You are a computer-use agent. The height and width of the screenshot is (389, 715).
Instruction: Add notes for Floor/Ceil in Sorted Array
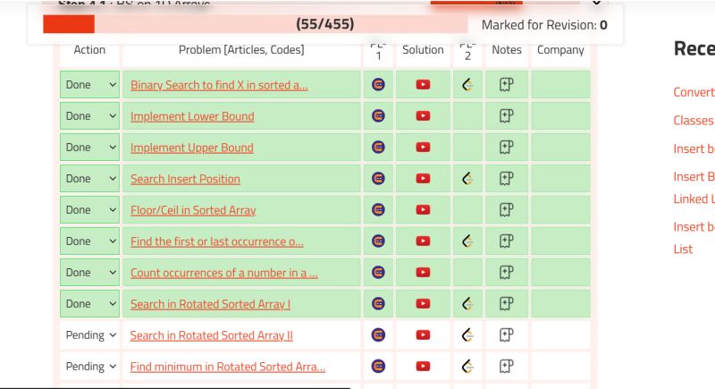click(x=506, y=210)
